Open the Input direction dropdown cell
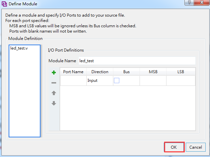The image size is (210, 157). (x=100, y=80)
